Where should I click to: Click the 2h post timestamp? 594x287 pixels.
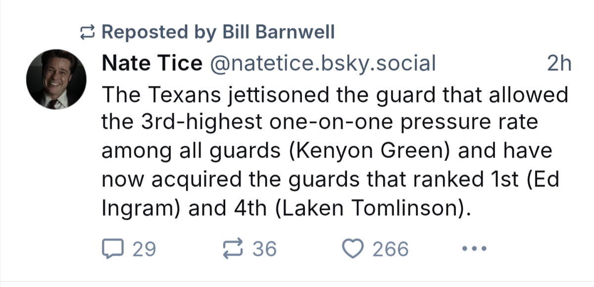point(559,63)
